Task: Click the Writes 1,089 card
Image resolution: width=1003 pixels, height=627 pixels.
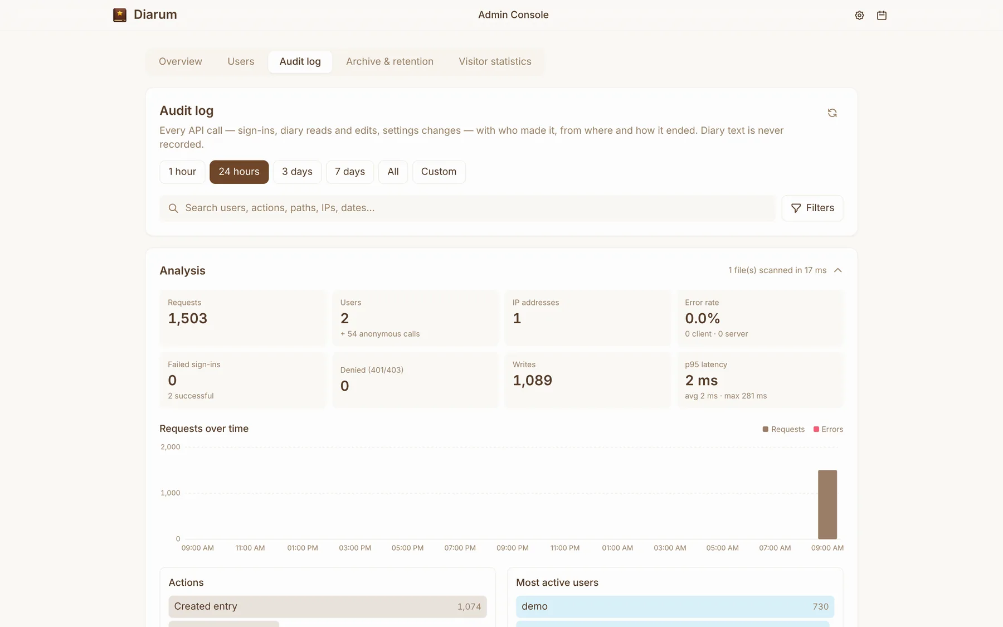Action: pyautogui.click(x=588, y=380)
